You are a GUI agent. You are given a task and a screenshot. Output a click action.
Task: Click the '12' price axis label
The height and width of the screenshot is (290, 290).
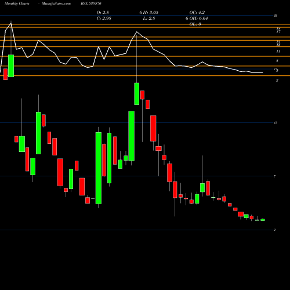click(275, 122)
